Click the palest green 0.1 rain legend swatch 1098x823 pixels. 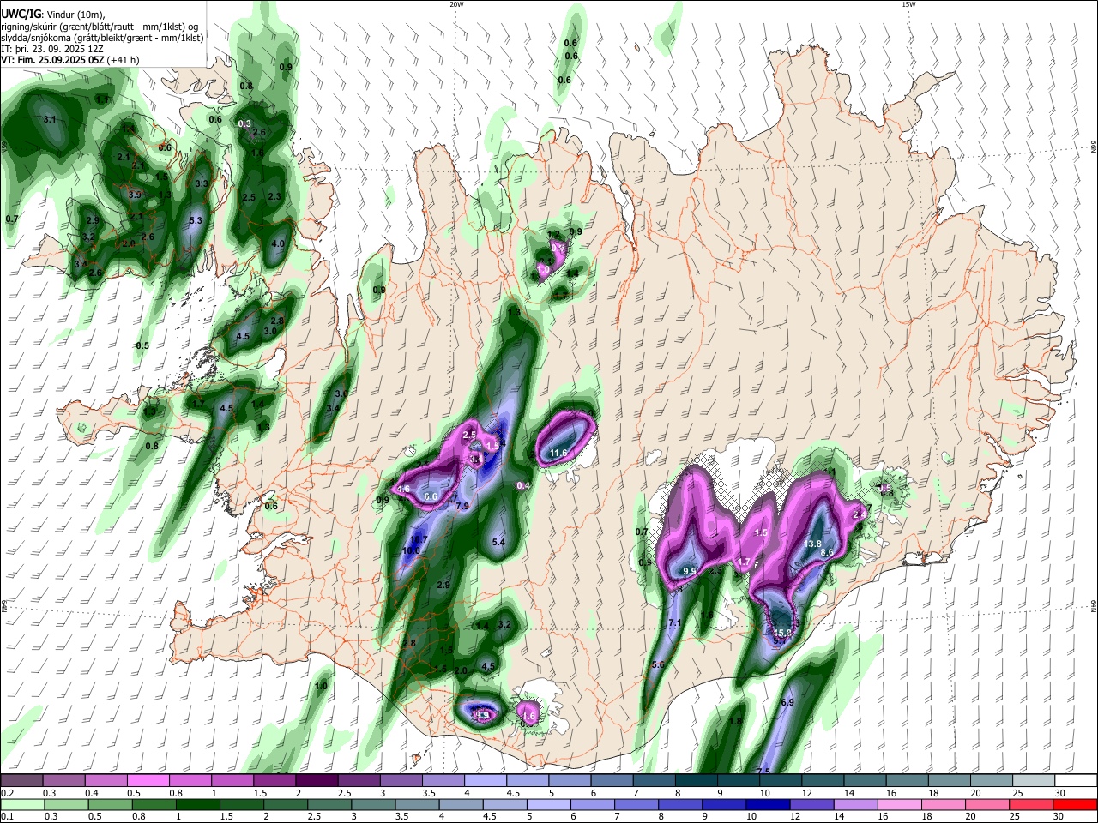tap(22, 804)
